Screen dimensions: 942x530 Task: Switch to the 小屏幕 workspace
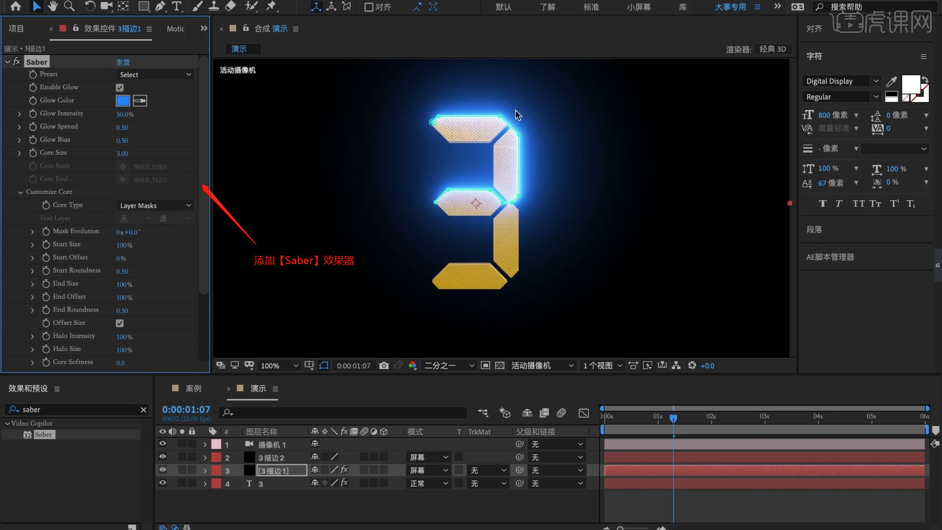point(639,7)
